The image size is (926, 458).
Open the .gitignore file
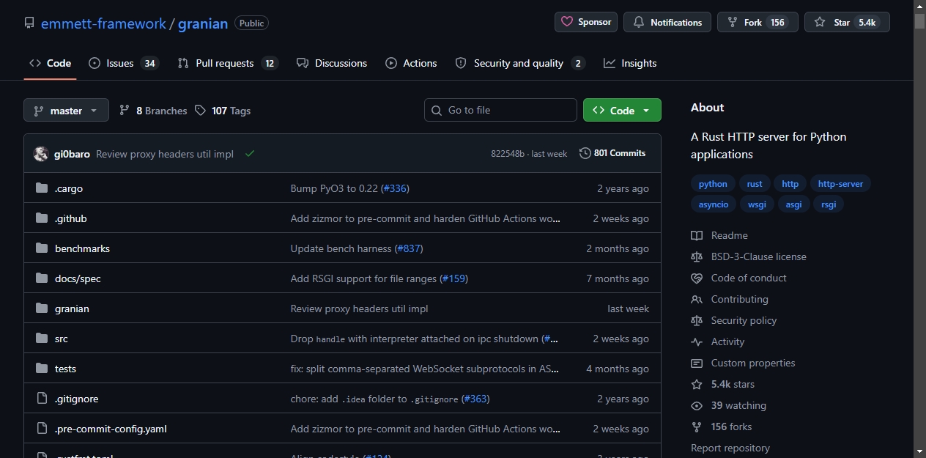click(x=76, y=399)
